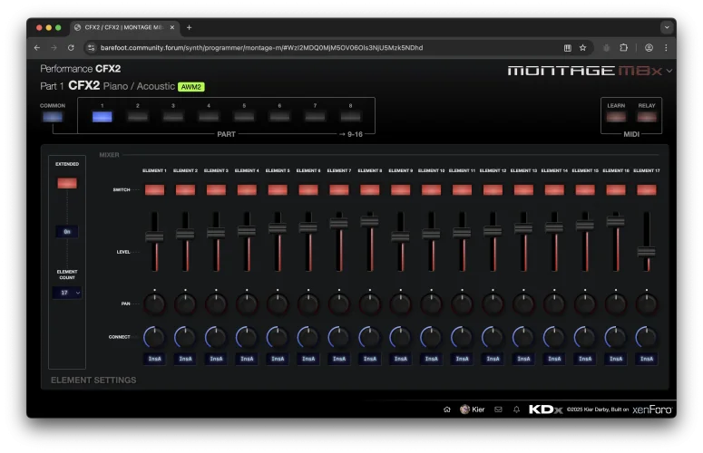The height and width of the screenshot is (453, 703).
Task: Open the inbox envelope icon
Action: [498, 410]
